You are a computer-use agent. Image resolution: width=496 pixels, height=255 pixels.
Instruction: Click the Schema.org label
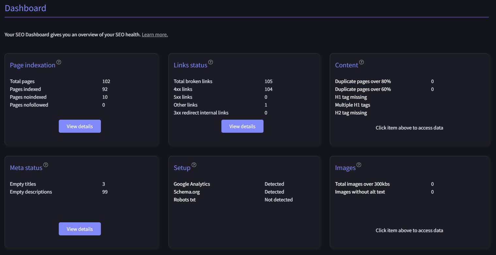[x=187, y=192]
